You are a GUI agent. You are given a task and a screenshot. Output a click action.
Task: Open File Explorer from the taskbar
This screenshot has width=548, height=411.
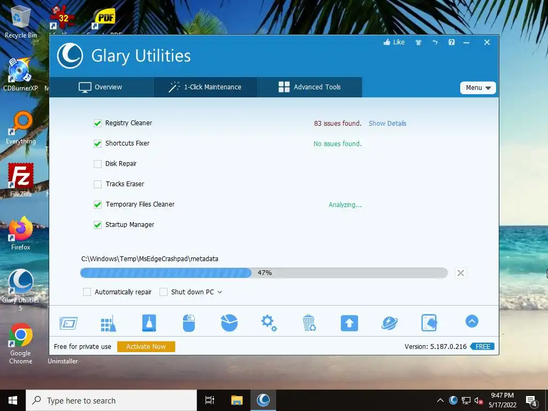click(x=237, y=400)
